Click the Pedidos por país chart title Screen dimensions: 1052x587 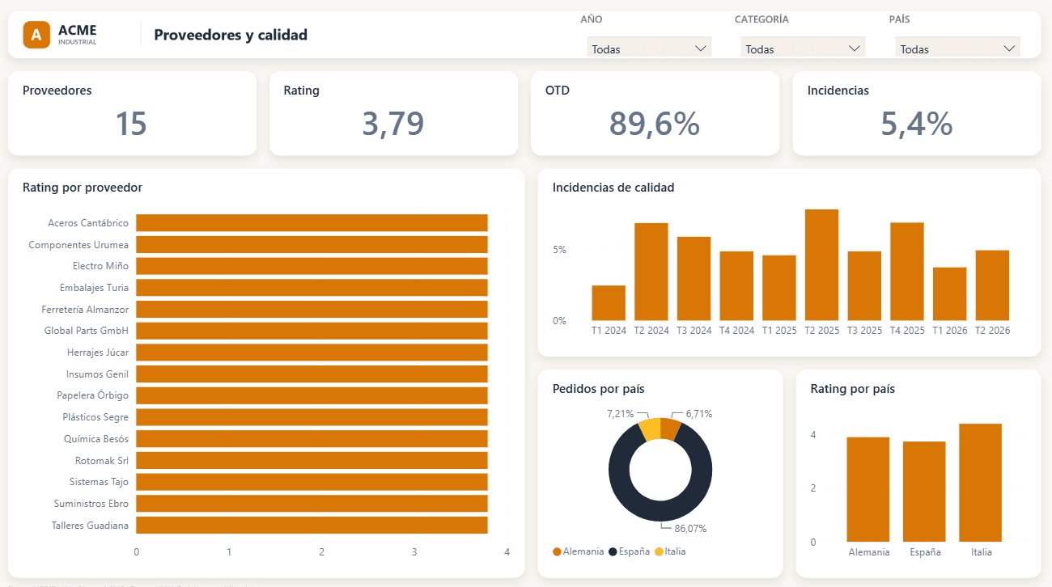tap(599, 389)
